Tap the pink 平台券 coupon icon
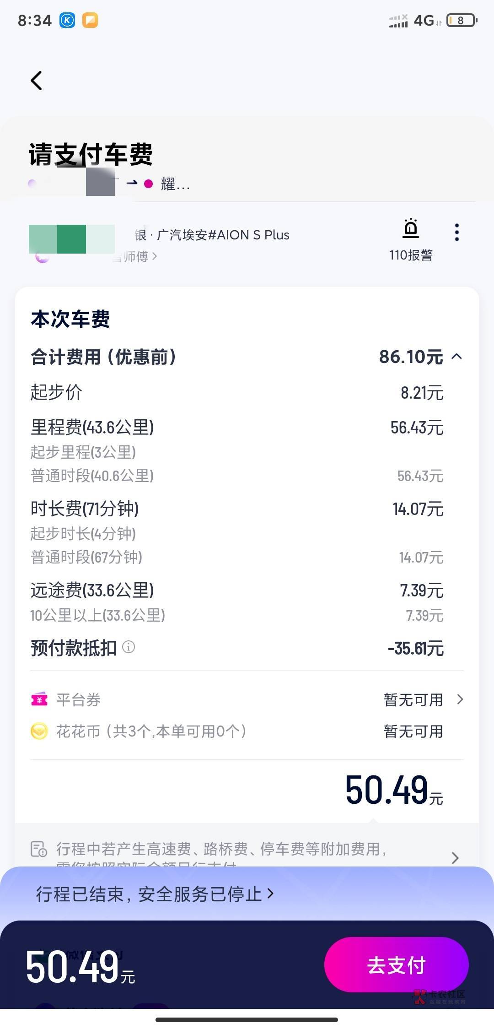Screen dimensions: 494x1029 click(39, 699)
